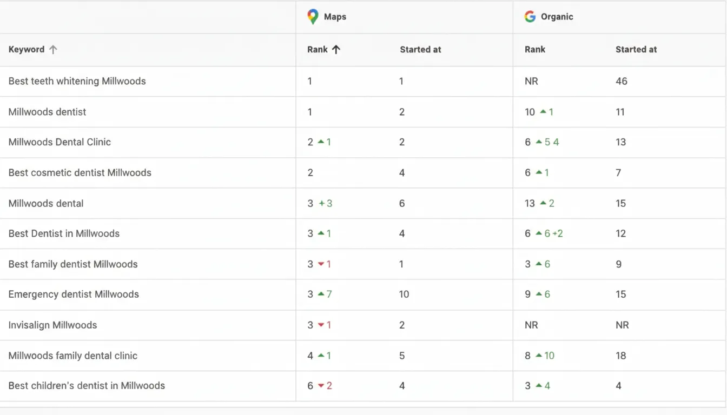
Task: Click red down arrow in Invisalign Millwoods row
Action: [321, 325]
